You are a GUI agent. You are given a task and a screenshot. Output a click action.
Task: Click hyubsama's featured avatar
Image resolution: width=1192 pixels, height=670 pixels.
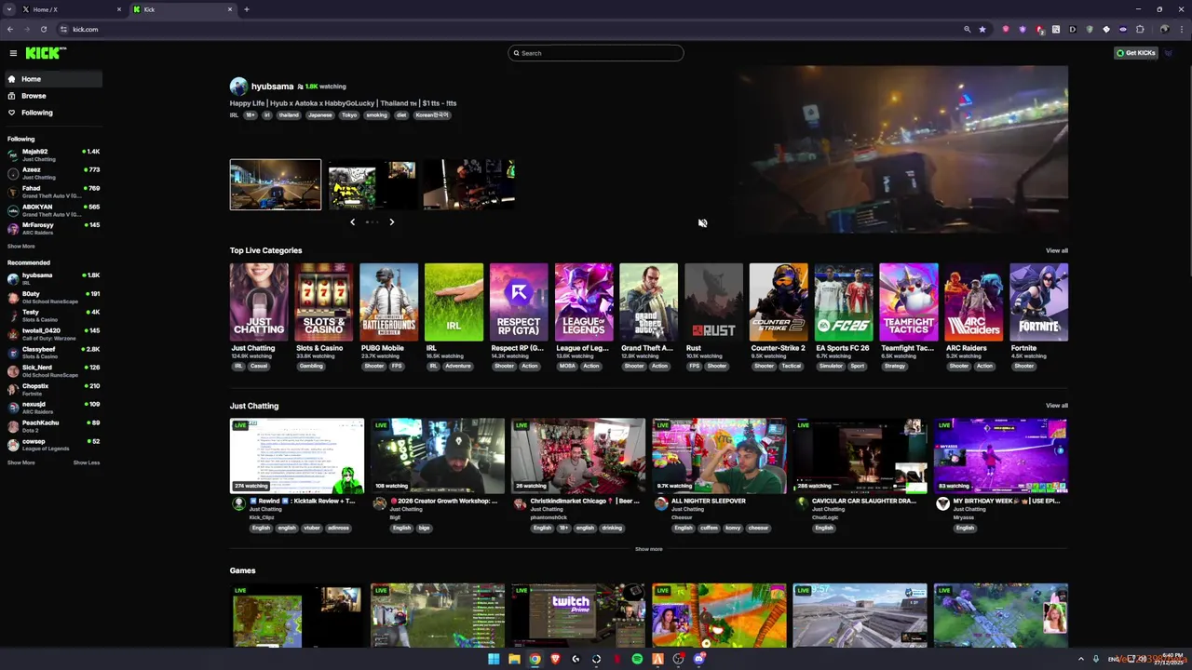tap(238, 87)
